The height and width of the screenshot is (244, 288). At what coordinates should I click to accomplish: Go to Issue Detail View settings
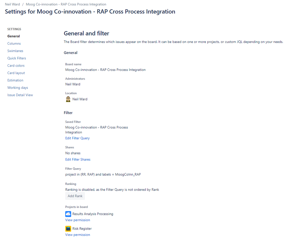pos(20,95)
